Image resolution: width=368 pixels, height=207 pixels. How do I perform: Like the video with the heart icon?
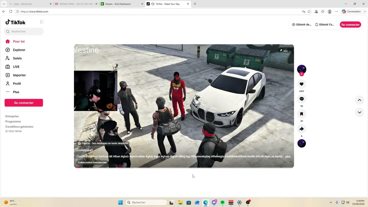[302, 84]
